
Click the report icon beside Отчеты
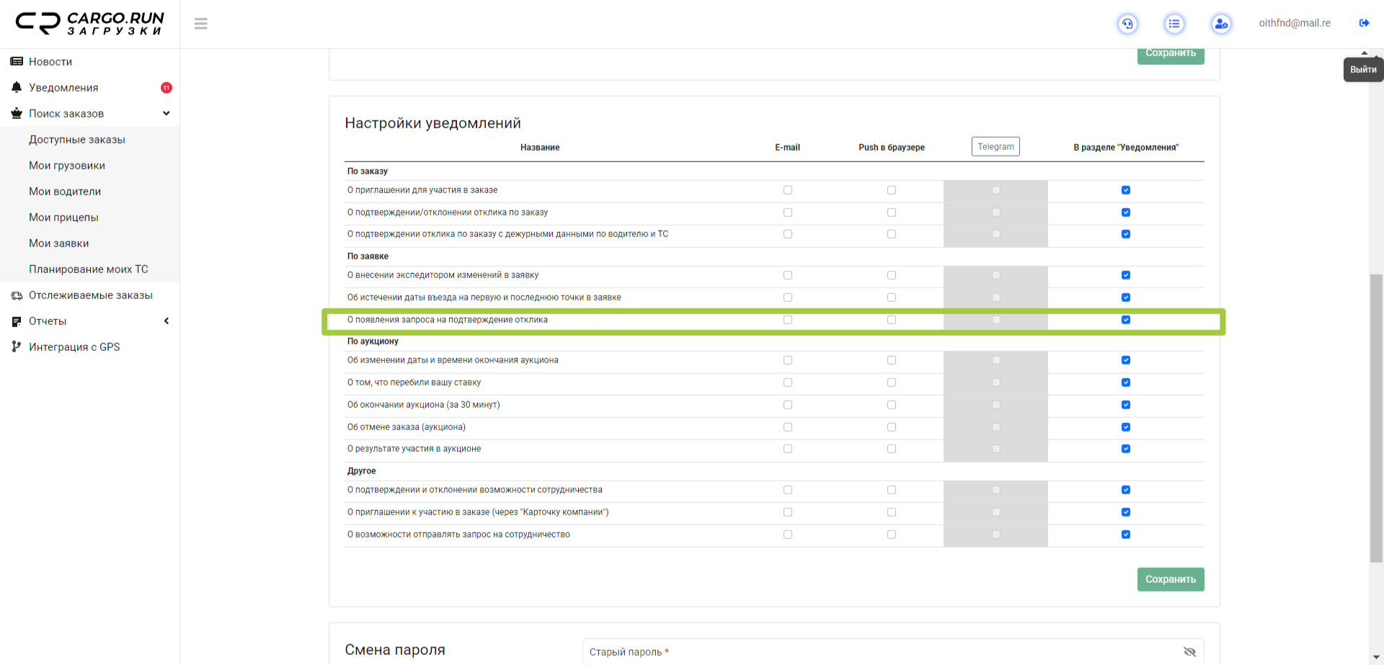[17, 321]
